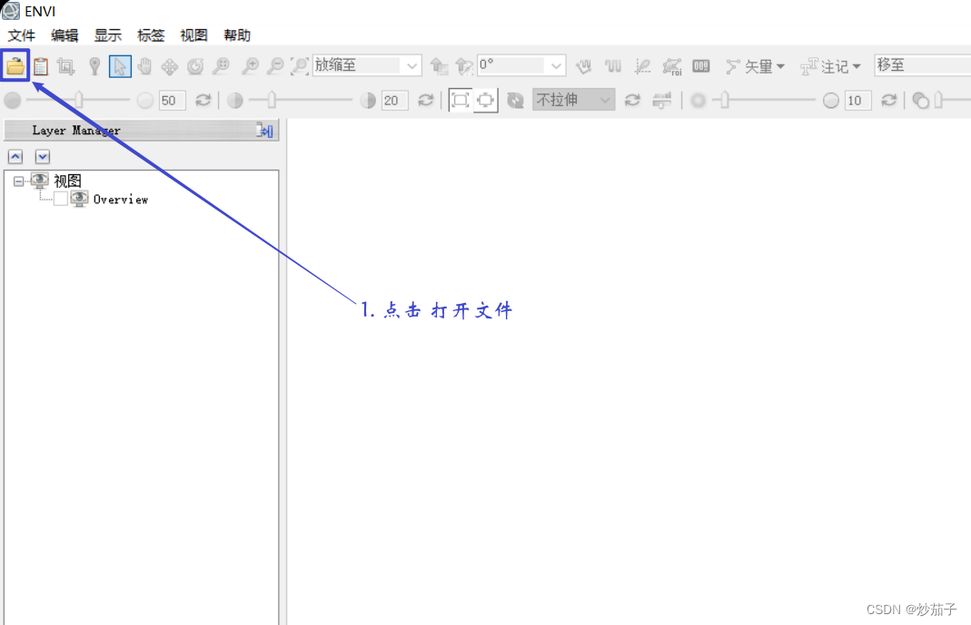Screen dimensions: 971x625
Task: Select the 视图 item in layer tree
Action: [67, 181]
